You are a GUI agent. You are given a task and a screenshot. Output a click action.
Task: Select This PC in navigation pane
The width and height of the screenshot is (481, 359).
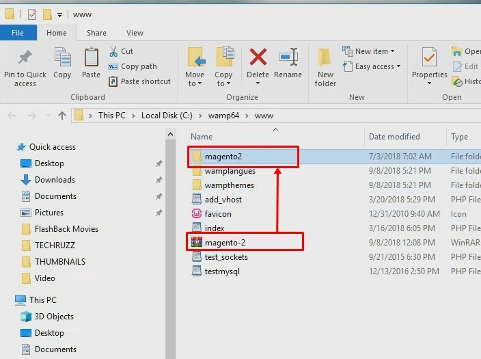click(42, 300)
